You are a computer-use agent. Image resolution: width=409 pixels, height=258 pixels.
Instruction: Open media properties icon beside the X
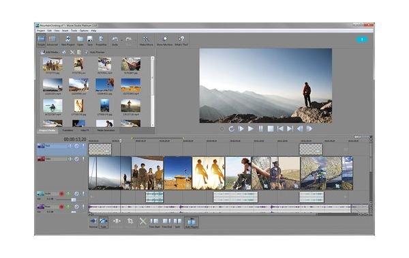79,53
